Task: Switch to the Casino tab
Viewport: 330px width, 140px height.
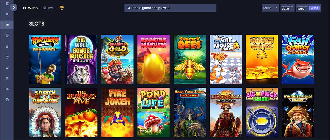Action: pyautogui.click(x=30, y=8)
